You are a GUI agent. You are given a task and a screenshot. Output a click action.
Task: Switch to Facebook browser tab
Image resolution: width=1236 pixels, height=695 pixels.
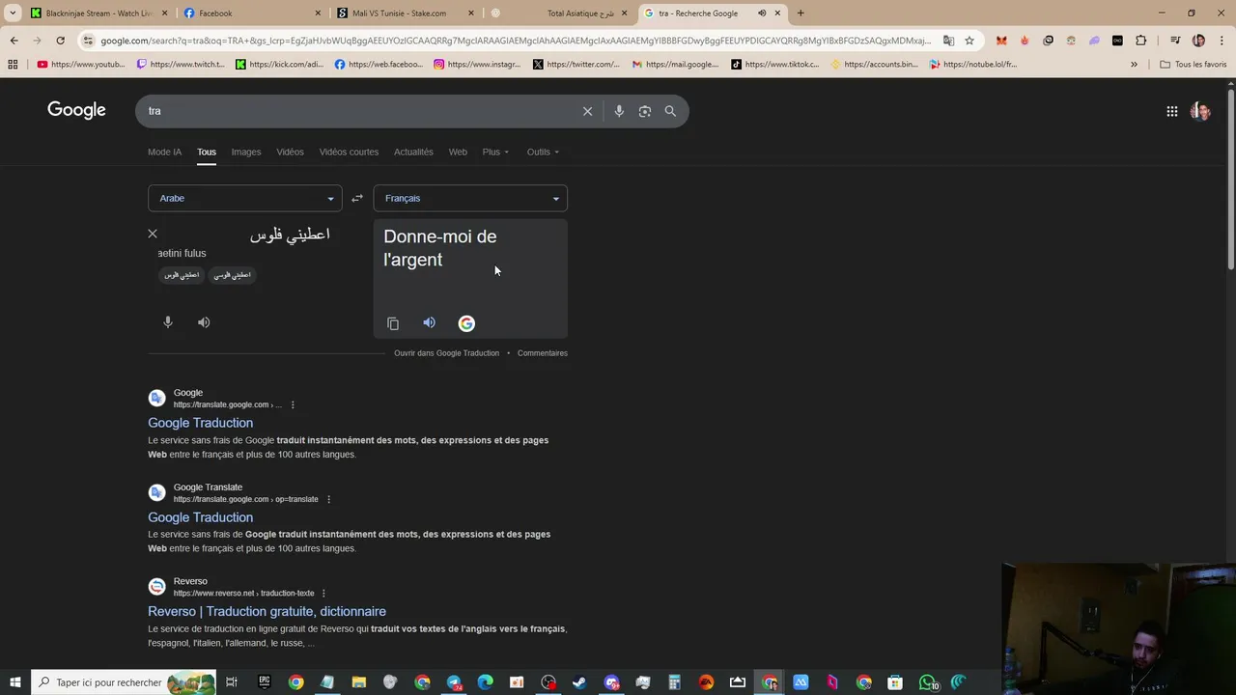(x=251, y=13)
